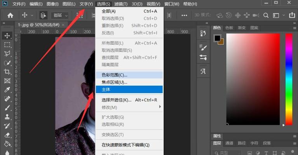The image size is (298, 155).
Task: Switch to the 色板 tab
Action: point(229,28)
